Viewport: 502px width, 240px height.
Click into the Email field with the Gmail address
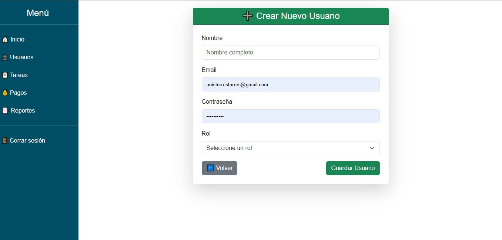291,84
